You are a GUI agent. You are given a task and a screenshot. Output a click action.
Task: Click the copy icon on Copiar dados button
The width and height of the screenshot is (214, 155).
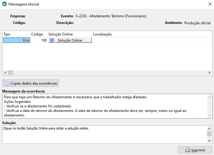pos(7,83)
